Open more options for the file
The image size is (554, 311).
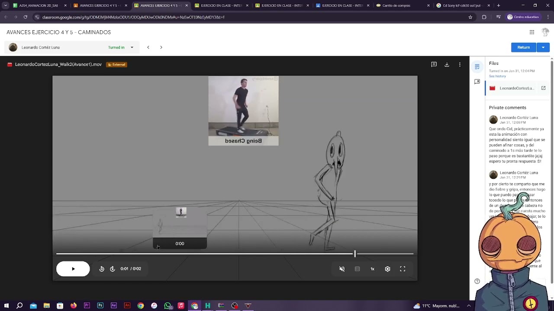click(460, 64)
